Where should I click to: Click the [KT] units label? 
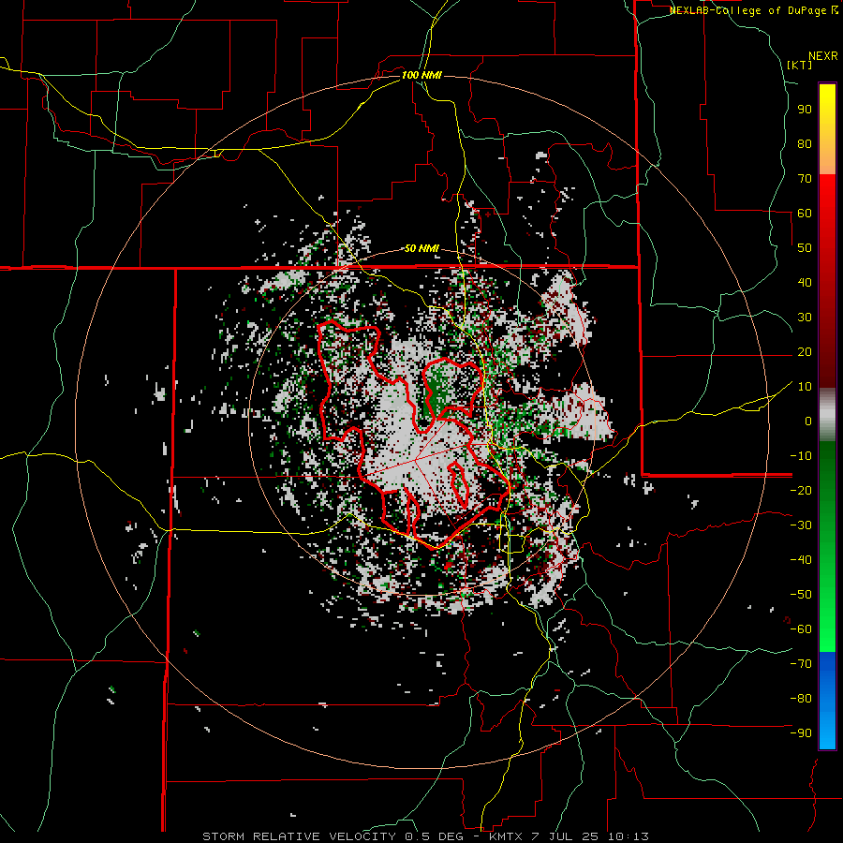tap(799, 65)
